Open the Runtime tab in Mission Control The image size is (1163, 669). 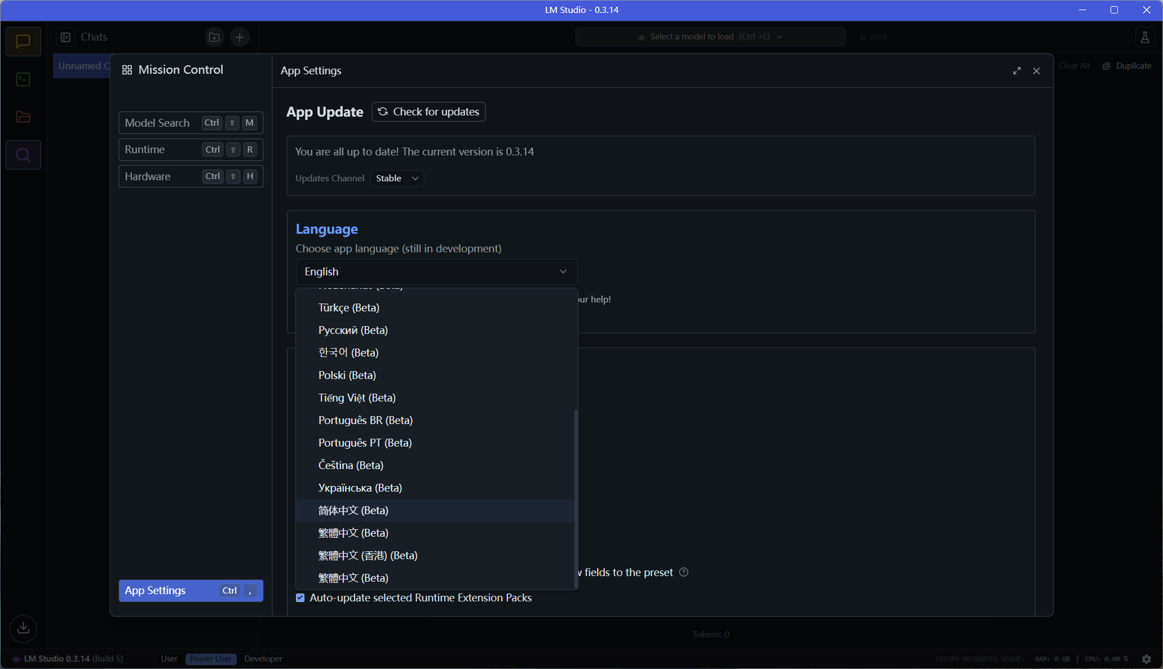point(191,150)
